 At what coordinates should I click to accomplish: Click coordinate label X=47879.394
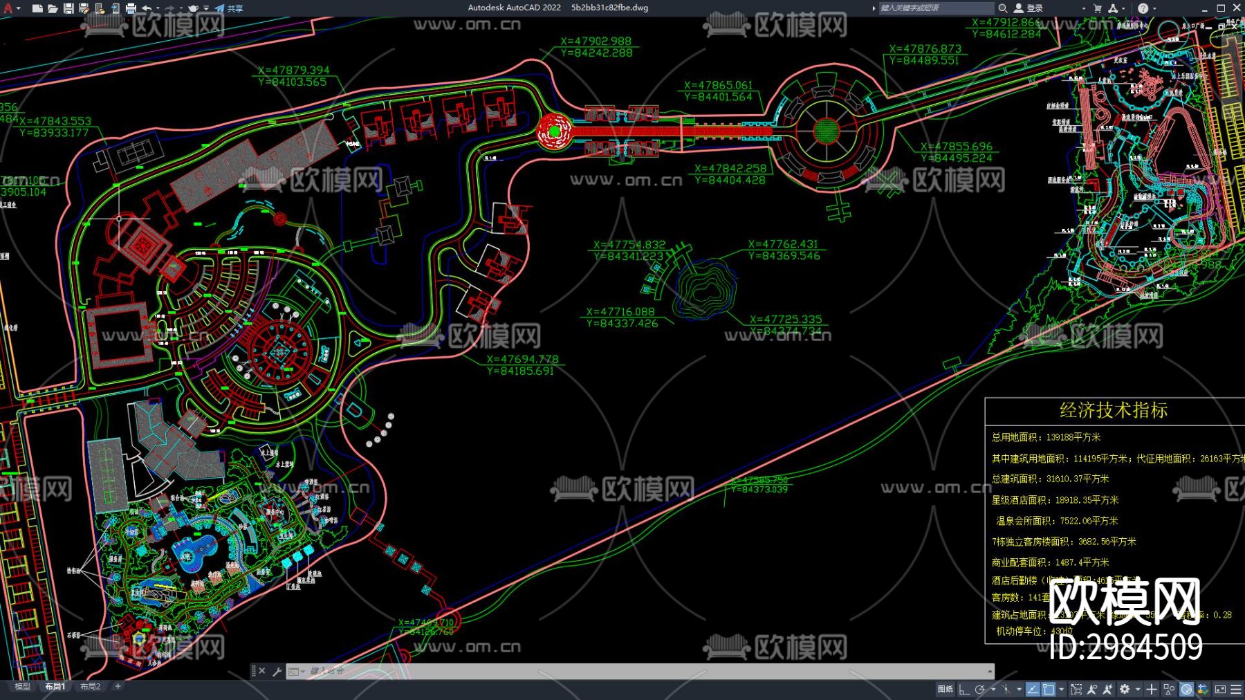(294, 71)
